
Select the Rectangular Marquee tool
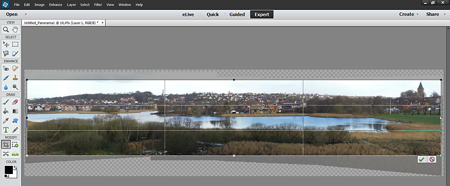coord(15,44)
